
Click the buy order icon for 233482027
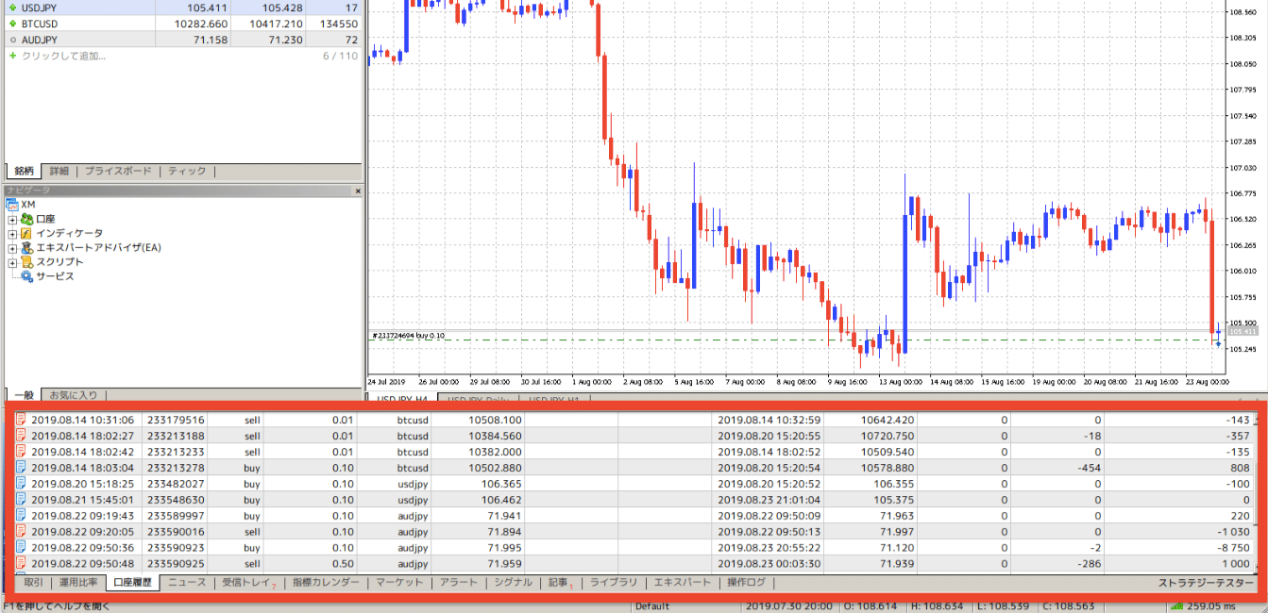pyautogui.click(x=21, y=484)
